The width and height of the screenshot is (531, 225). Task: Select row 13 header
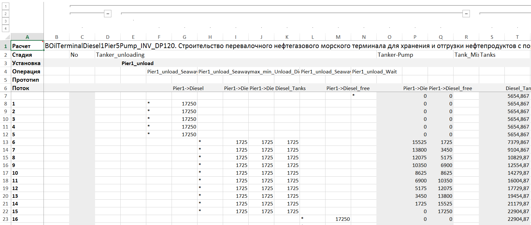pyautogui.click(x=5, y=142)
